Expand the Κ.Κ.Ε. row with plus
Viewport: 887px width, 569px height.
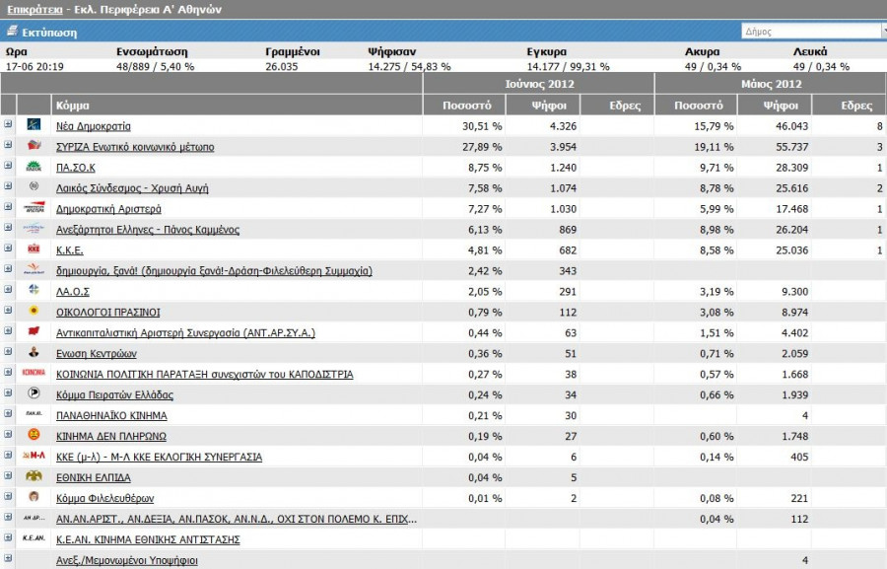(8, 249)
